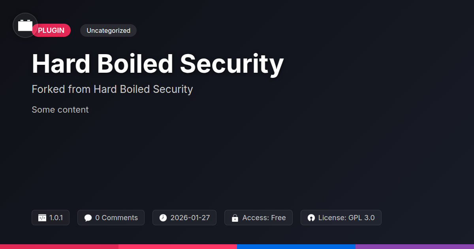Image resolution: width=474 pixels, height=249 pixels.
Task: Click the version code icon
Action: (42, 218)
